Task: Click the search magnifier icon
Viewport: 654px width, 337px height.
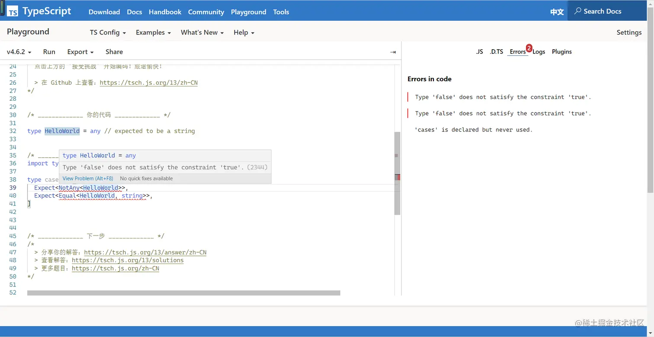Action: point(577,11)
